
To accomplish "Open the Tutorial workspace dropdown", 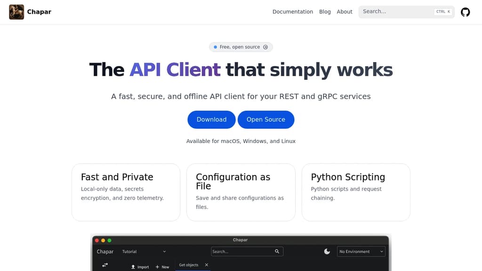I will pyautogui.click(x=144, y=251).
